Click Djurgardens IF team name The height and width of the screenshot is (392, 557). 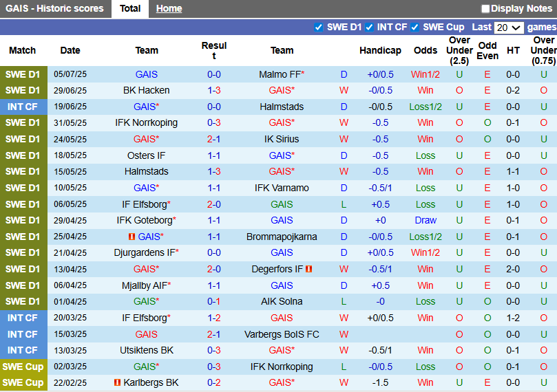coord(145,252)
